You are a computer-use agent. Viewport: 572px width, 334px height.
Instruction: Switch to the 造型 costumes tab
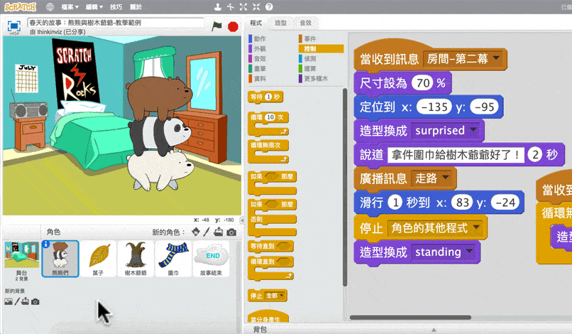point(280,23)
